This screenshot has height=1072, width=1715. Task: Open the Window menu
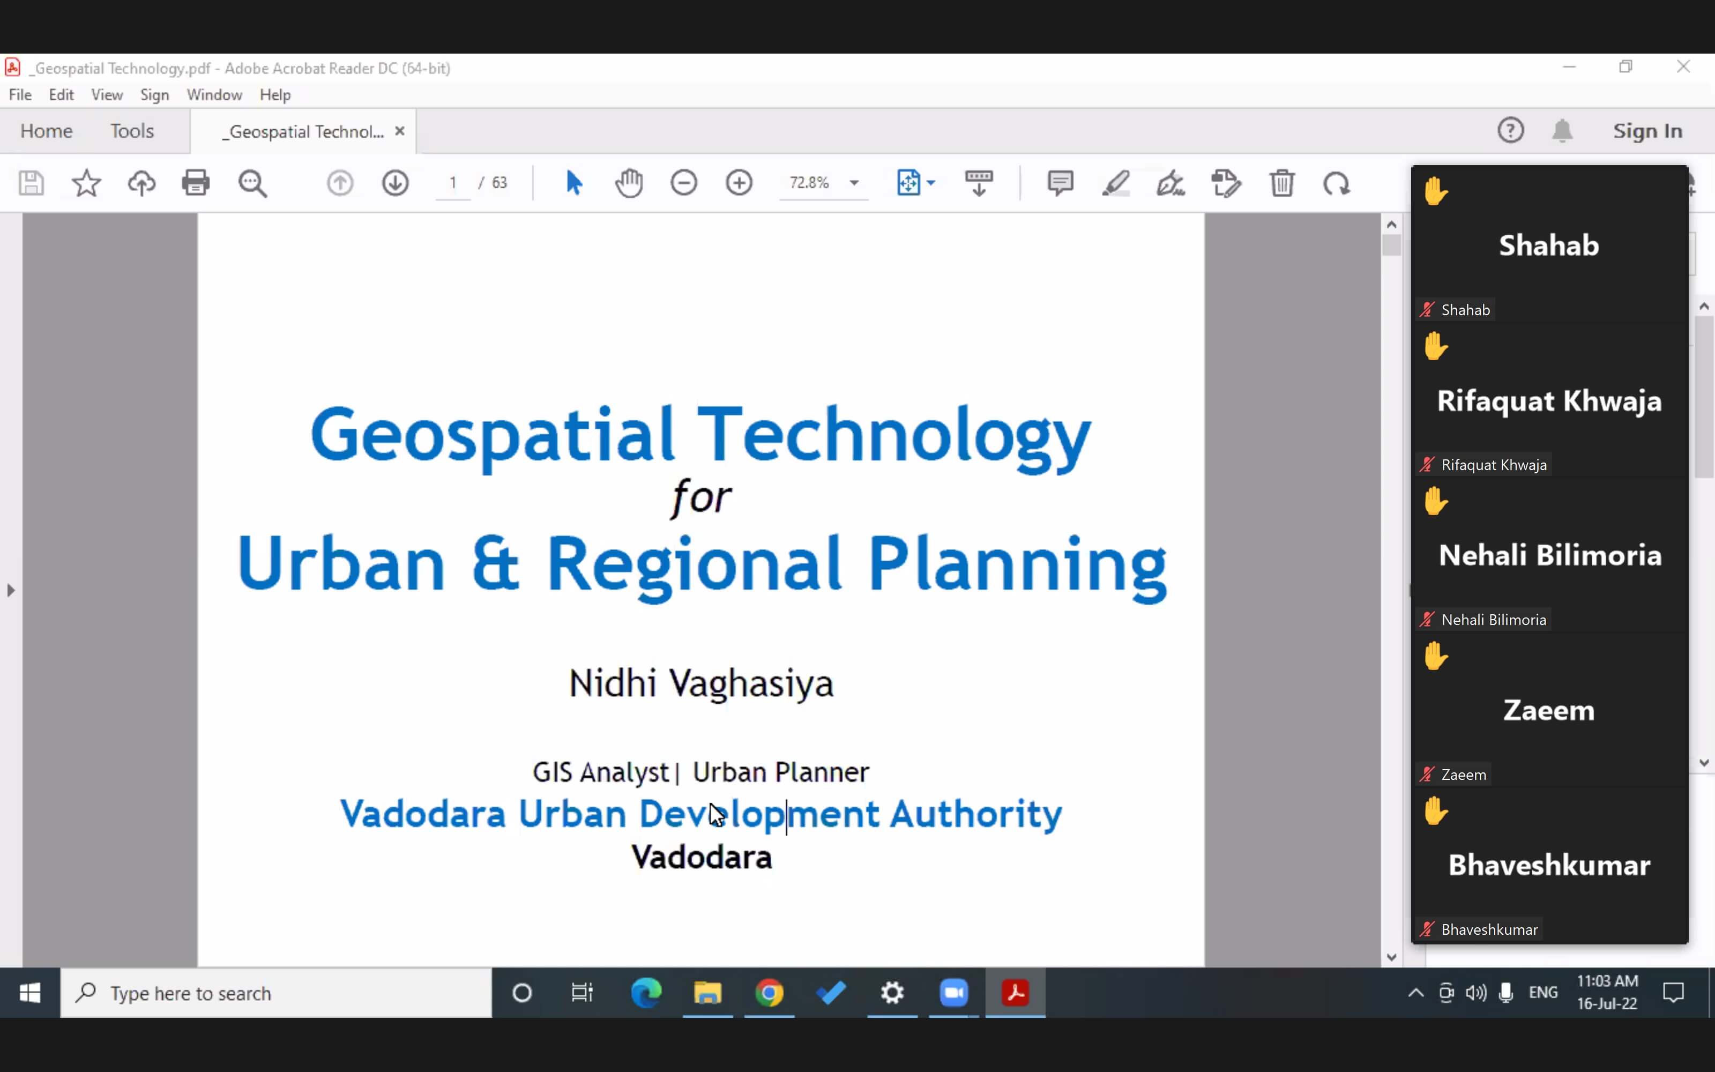214,94
